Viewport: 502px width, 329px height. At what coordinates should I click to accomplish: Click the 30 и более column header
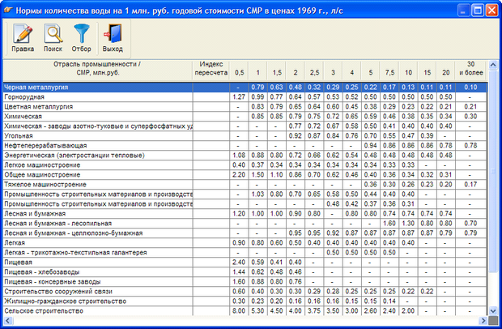(470, 69)
